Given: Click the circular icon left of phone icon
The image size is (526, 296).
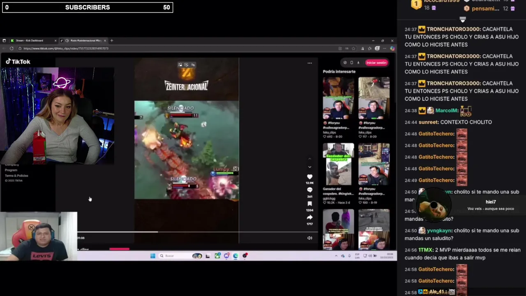Looking at the screenshot, I should tap(345, 62).
